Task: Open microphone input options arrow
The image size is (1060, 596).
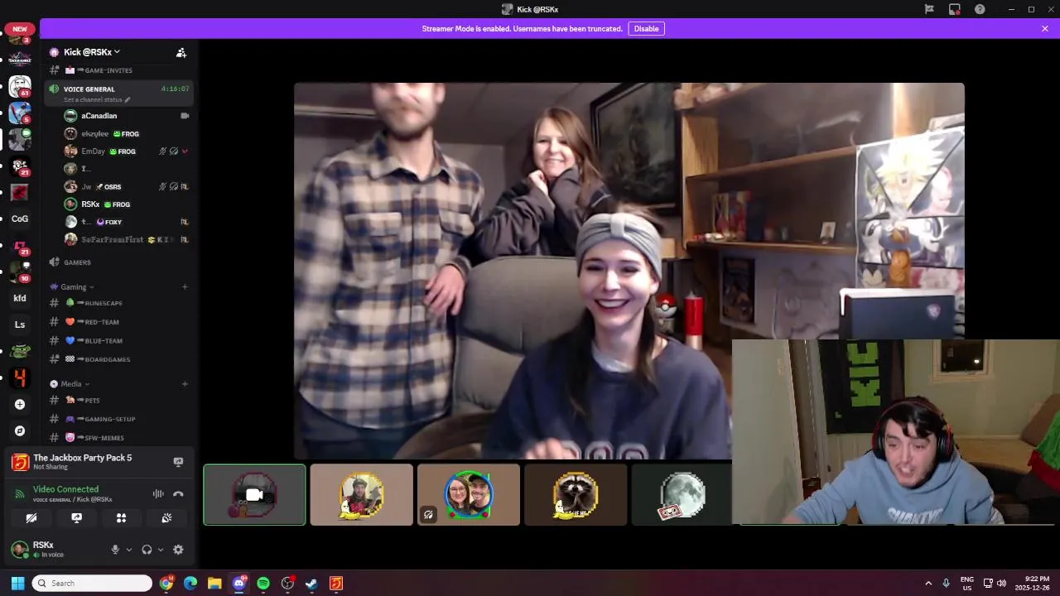Action: click(x=128, y=550)
